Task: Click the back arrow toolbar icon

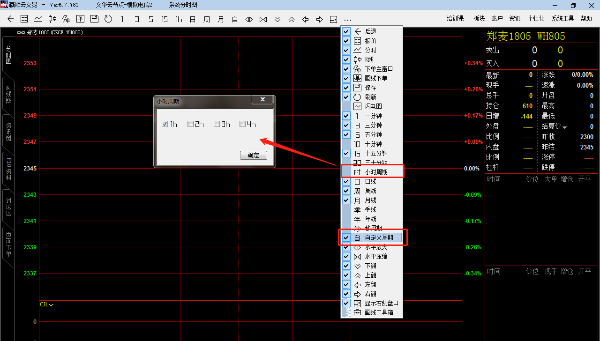Action: pyautogui.click(x=11, y=19)
